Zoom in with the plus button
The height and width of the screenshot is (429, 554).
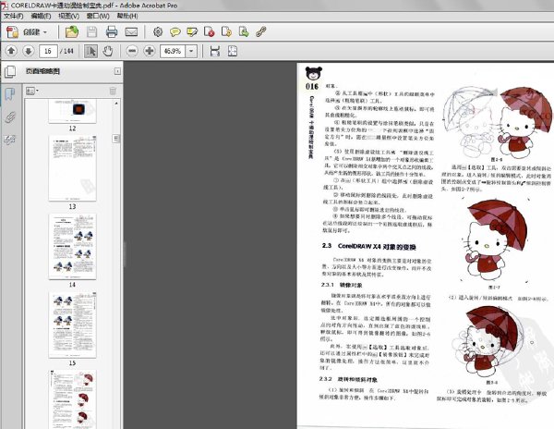coord(150,51)
